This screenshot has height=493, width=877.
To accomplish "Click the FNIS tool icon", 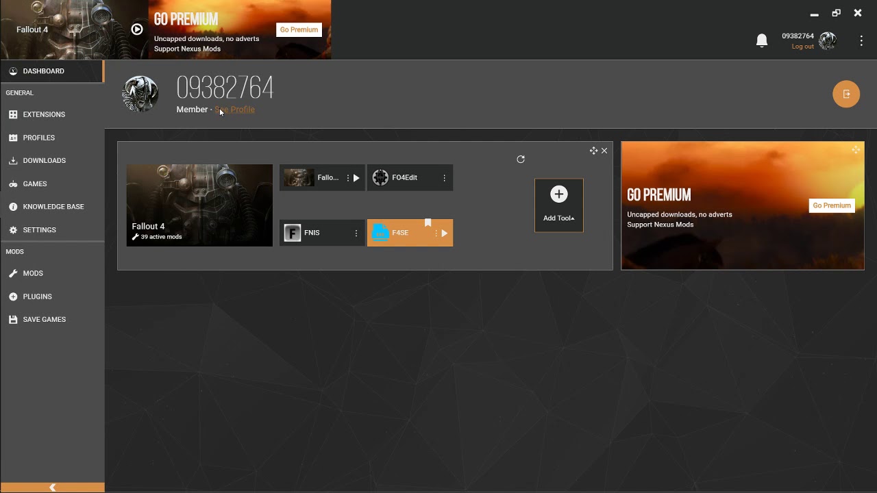I will pyautogui.click(x=293, y=233).
